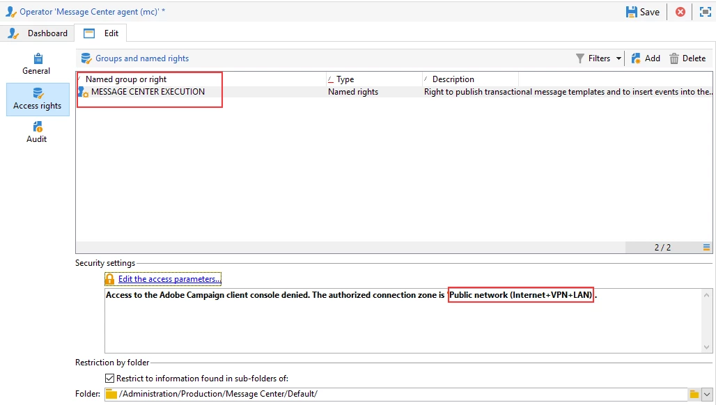Switch to the Edit tab
The image size is (716, 405).
(101, 33)
